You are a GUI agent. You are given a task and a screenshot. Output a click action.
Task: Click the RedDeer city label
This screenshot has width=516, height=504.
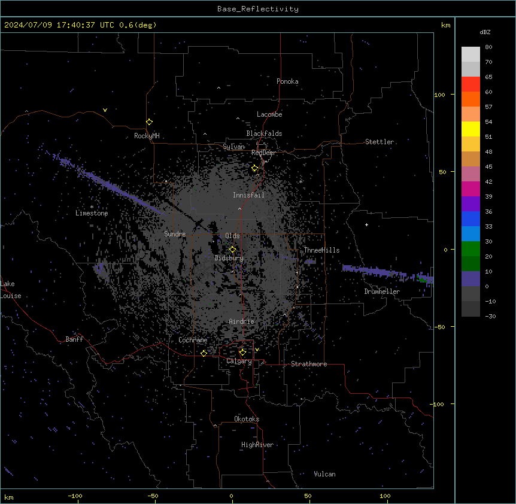pyautogui.click(x=263, y=153)
